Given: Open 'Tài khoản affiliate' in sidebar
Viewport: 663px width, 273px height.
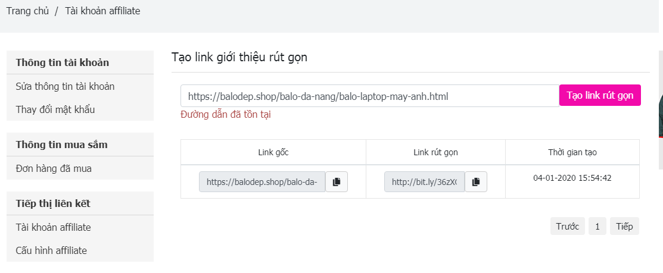Looking at the screenshot, I should pos(53,227).
